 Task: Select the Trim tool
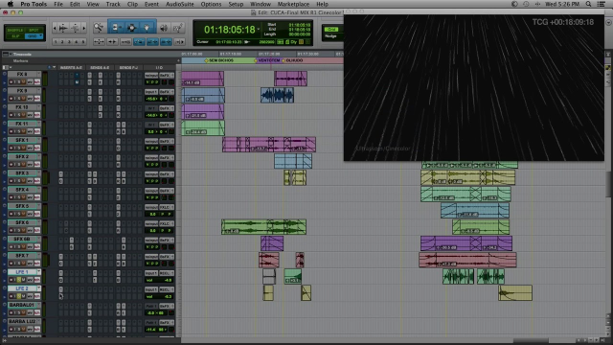115,28
